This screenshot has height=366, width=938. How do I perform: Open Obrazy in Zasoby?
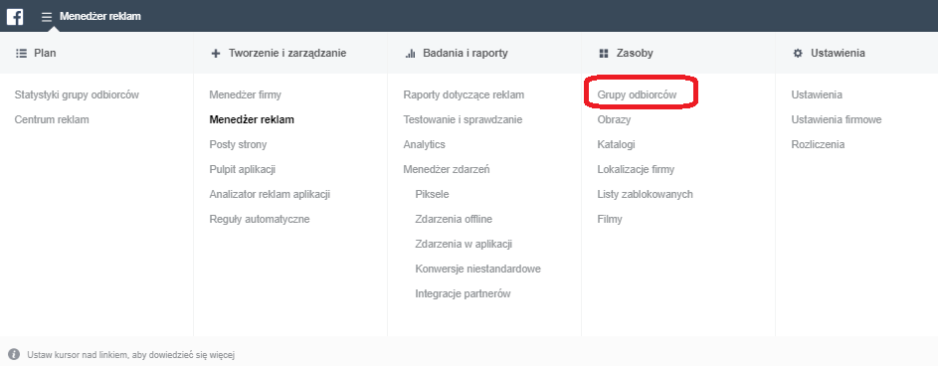pyautogui.click(x=614, y=119)
